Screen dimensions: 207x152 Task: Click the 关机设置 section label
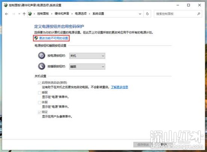40,76
